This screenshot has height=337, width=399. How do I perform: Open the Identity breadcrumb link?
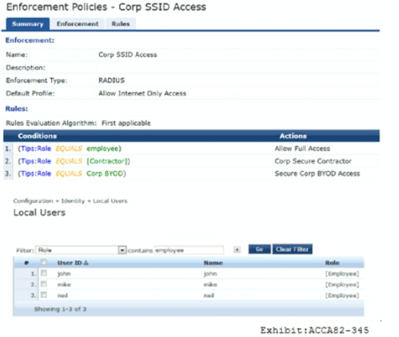click(x=73, y=201)
